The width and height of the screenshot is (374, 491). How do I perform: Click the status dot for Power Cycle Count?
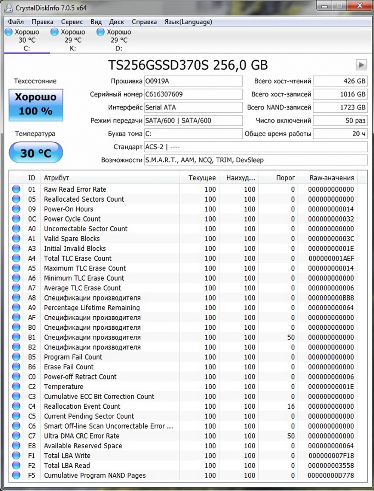click(x=16, y=219)
